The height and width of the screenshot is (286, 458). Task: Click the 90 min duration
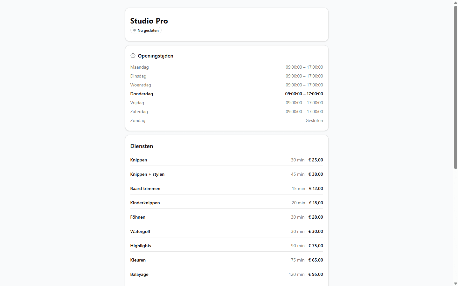[298, 246]
